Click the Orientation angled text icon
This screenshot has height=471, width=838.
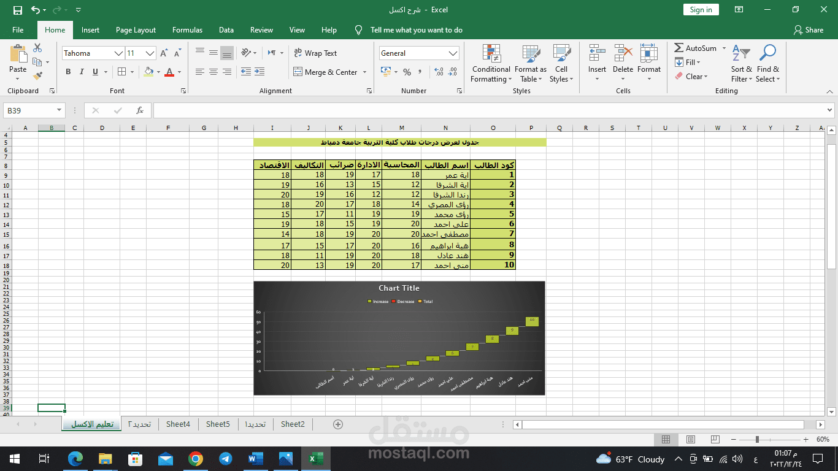pyautogui.click(x=246, y=53)
